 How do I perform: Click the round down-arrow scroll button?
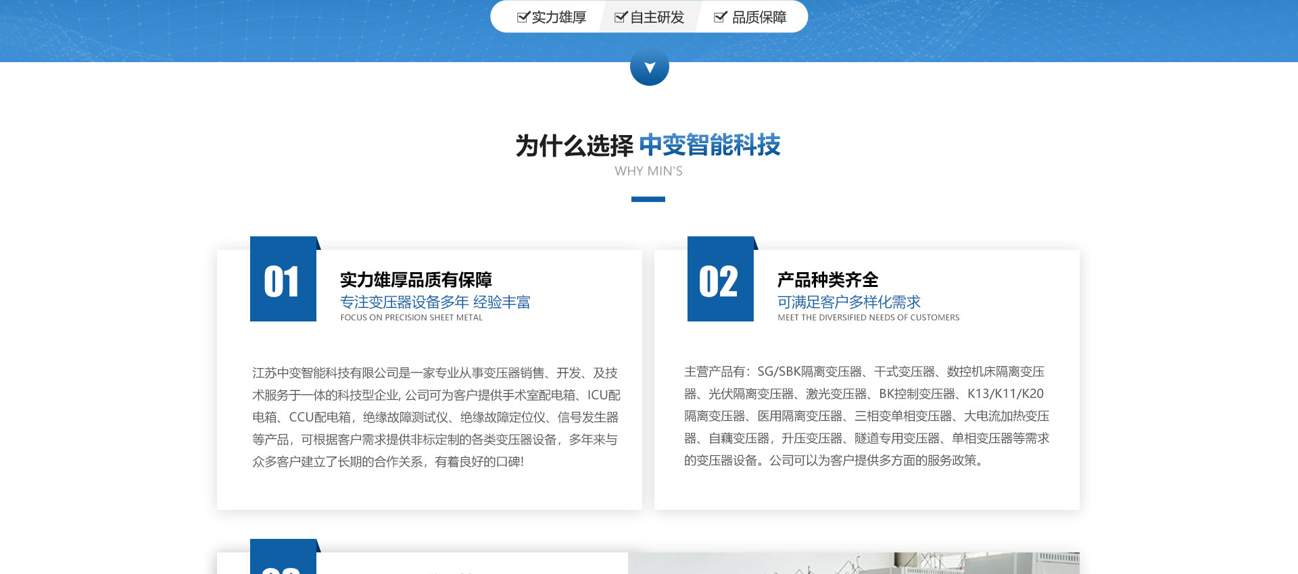649,66
